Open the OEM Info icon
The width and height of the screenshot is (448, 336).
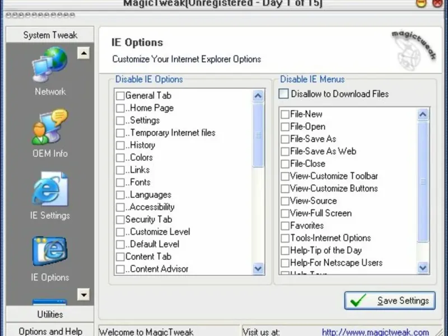(x=50, y=127)
